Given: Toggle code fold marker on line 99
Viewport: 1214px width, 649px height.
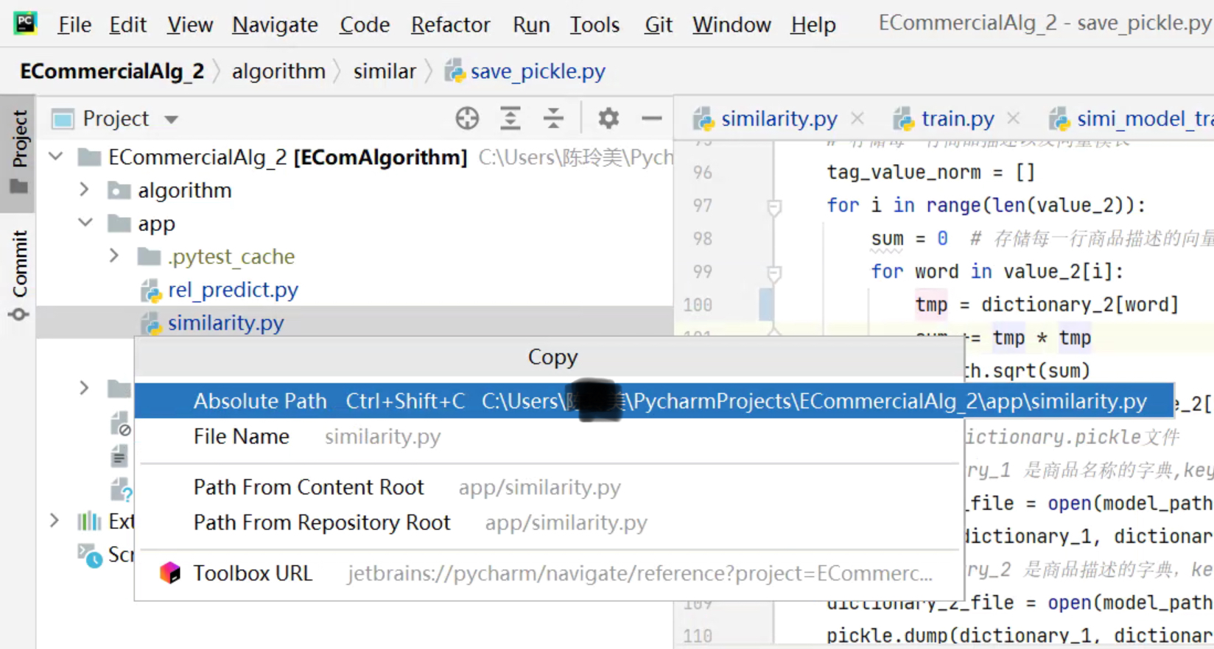Looking at the screenshot, I should pos(774,274).
